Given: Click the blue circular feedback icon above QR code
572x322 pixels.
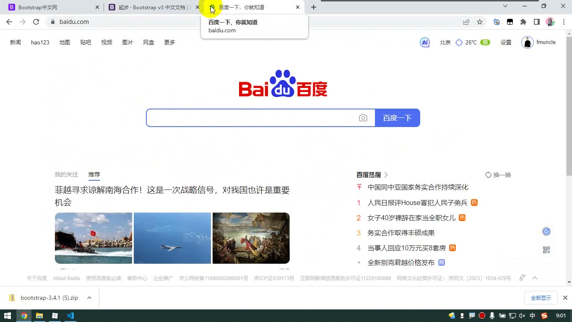Looking at the screenshot, I should pyautogui.click(x=546, y=231).
